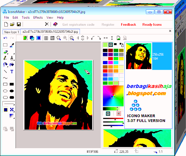
Task: Flip image horizontally
Action: [105, 38]
